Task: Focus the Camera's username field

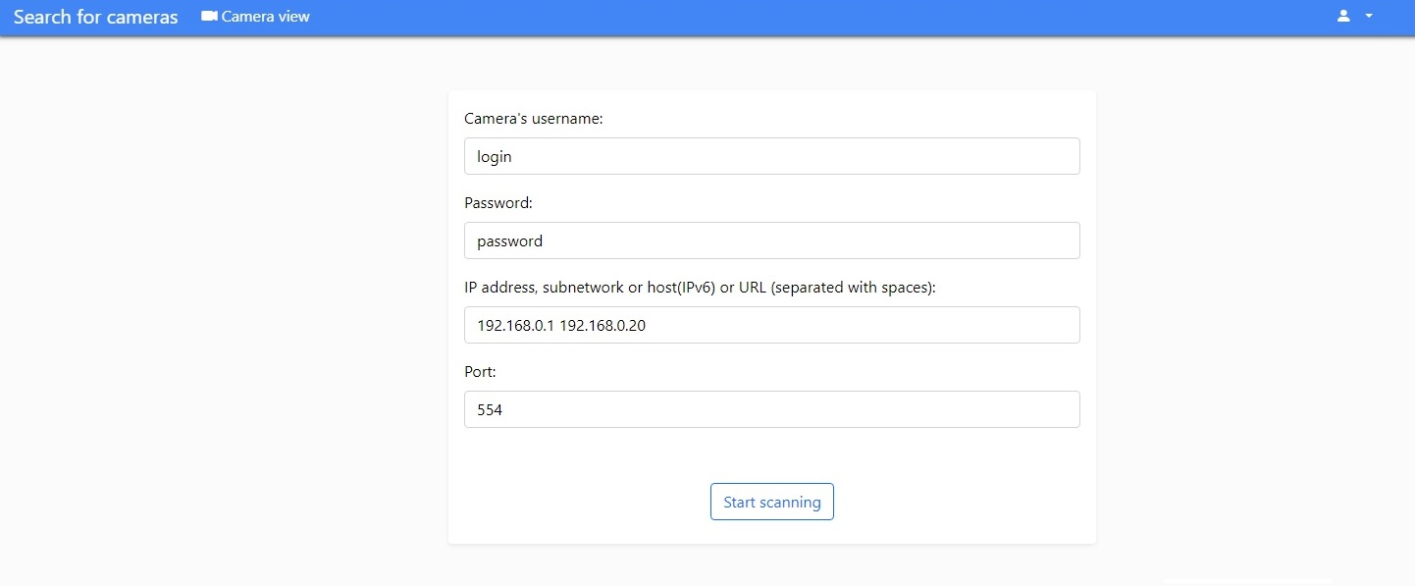Action: [x=772, y=156]
